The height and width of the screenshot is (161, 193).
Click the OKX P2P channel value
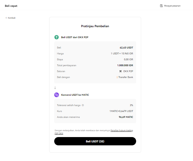(x=128, y=71)
